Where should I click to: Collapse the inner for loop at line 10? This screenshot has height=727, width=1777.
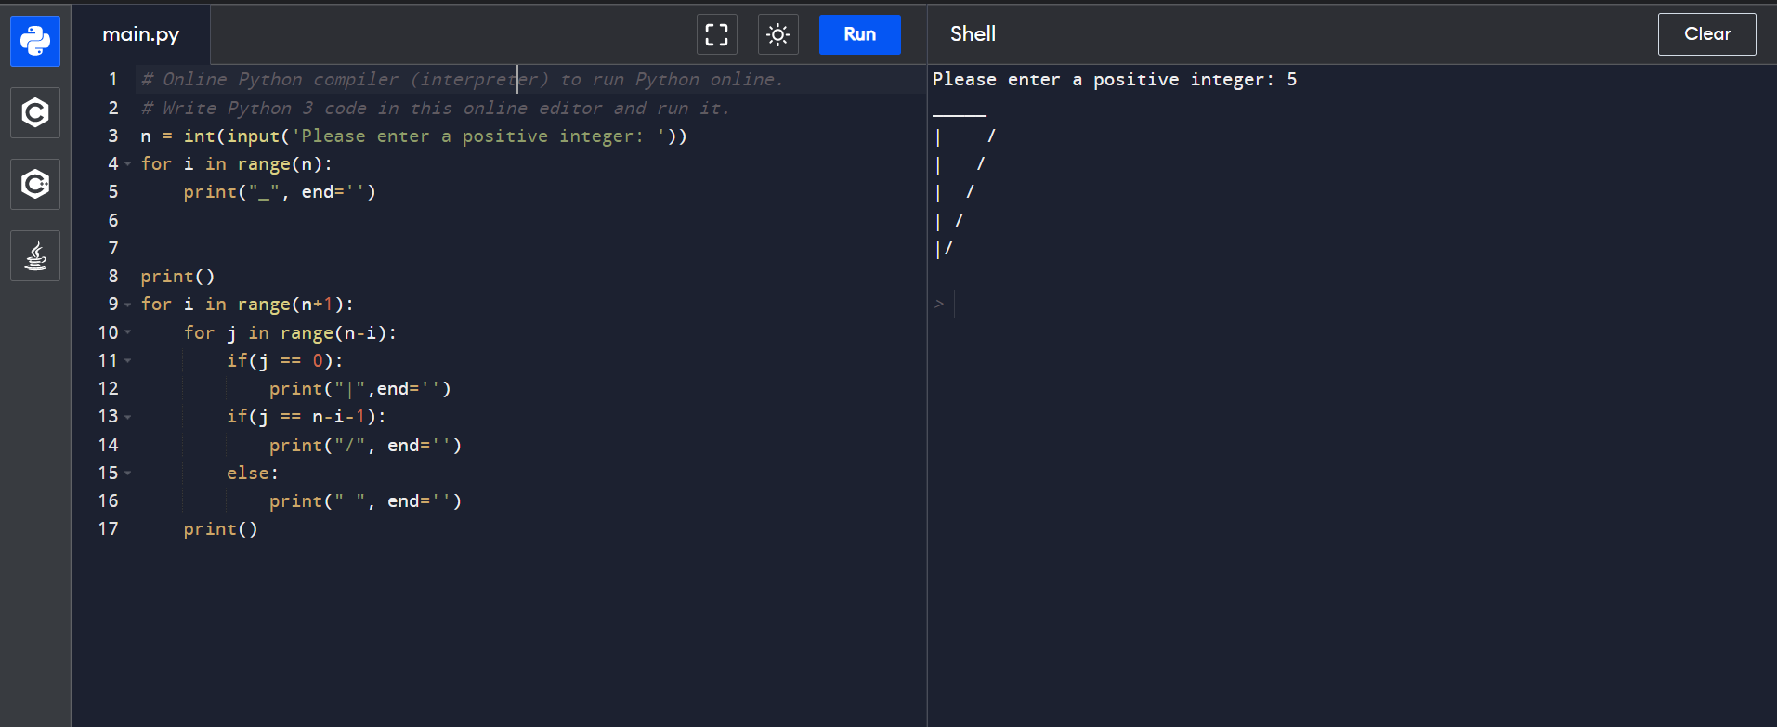(x=128, y=332)
